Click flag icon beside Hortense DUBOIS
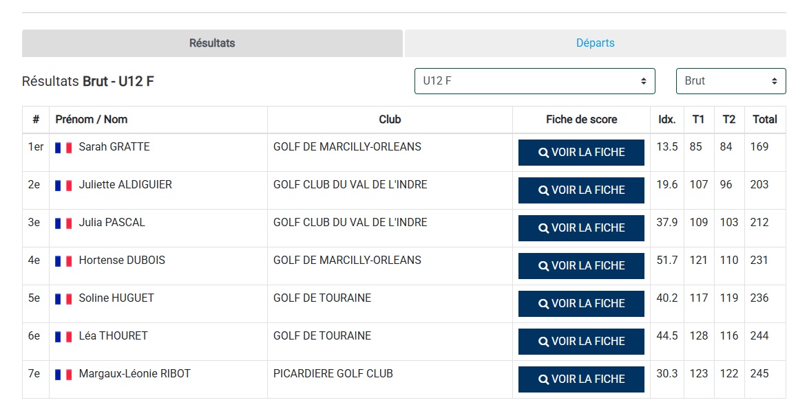The image size is (798, 420). pos(63,261)
